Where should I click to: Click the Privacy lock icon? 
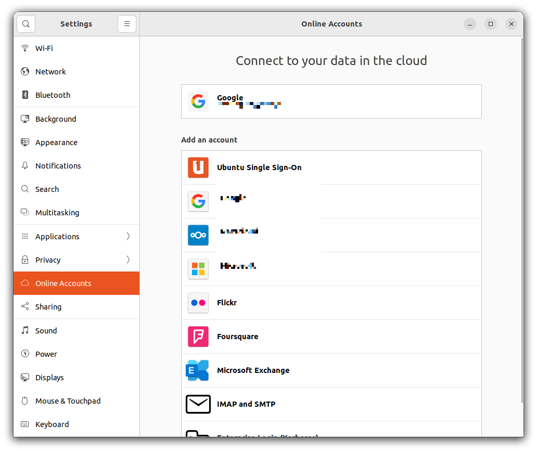click(25, 260)
